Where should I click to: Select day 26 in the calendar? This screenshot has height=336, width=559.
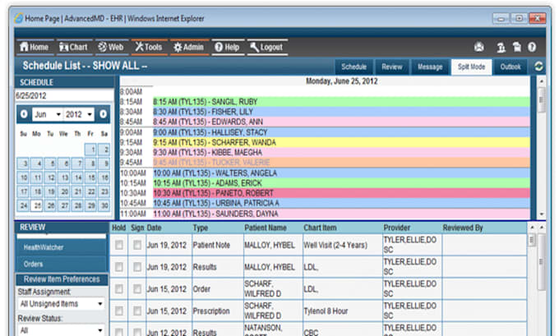tap(51, 205)
